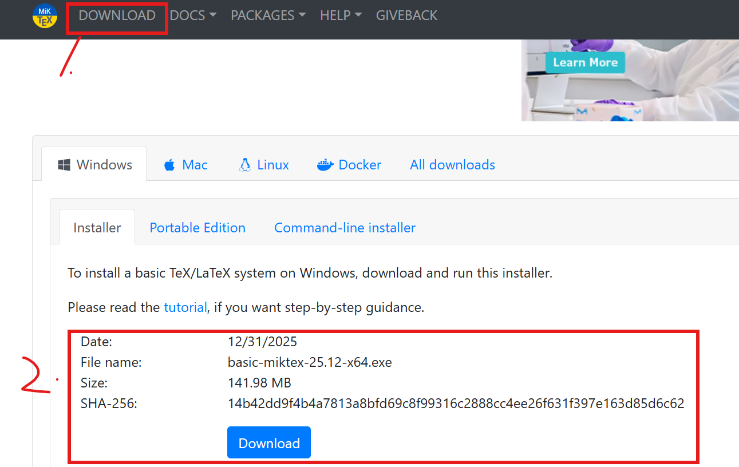The height and width of the screenshot is (467, 739).
Task: Select the Windows tab
Action: [94, 164]
